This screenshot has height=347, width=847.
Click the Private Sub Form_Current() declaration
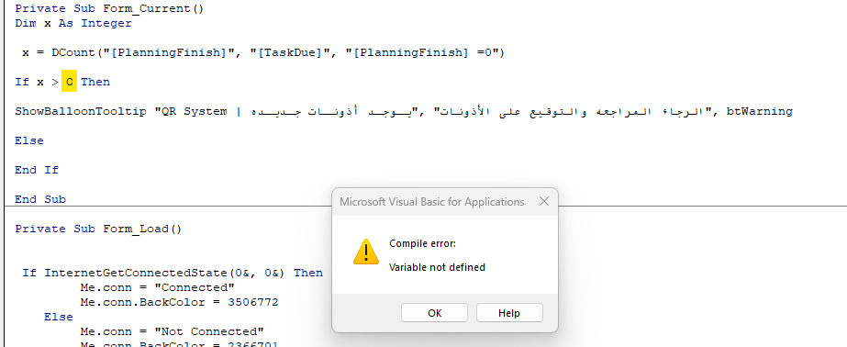point(109,8)
